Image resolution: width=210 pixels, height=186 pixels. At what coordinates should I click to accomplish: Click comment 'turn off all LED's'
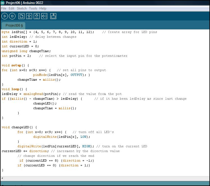coord(93,132)
